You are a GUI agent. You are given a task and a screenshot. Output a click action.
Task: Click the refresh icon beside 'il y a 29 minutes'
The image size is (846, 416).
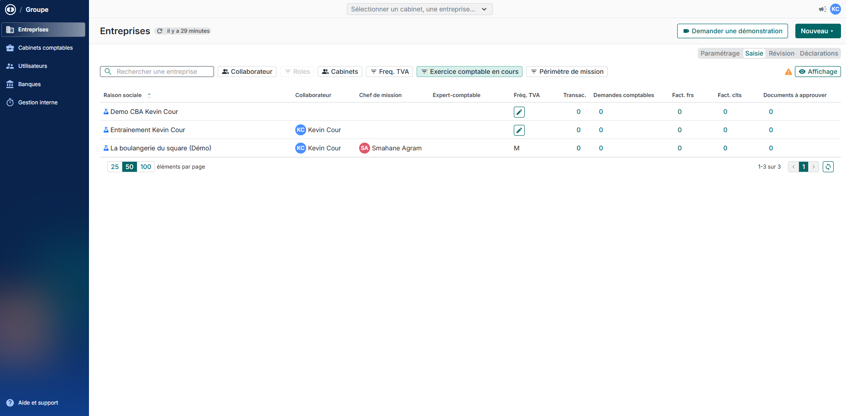tap(160, 31)
